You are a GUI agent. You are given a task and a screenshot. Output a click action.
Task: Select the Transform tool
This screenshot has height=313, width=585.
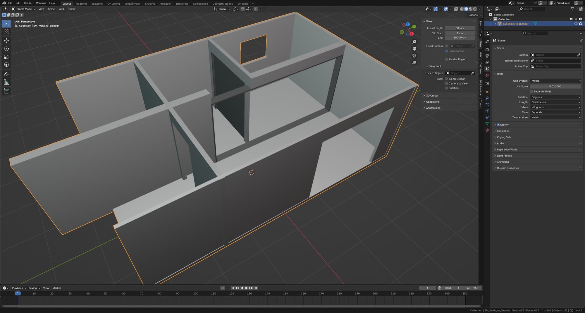(x=6, y=65)
